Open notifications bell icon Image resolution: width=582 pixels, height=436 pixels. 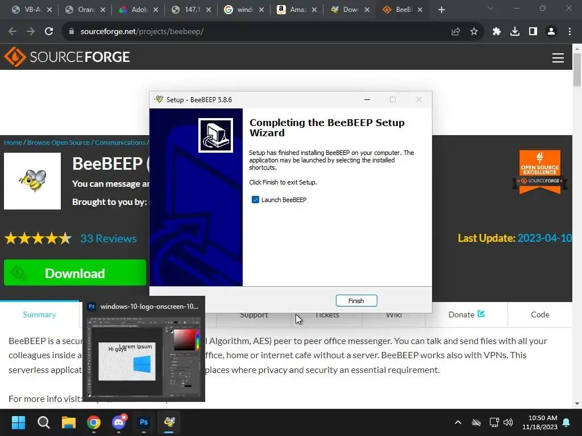click(567, 422)
